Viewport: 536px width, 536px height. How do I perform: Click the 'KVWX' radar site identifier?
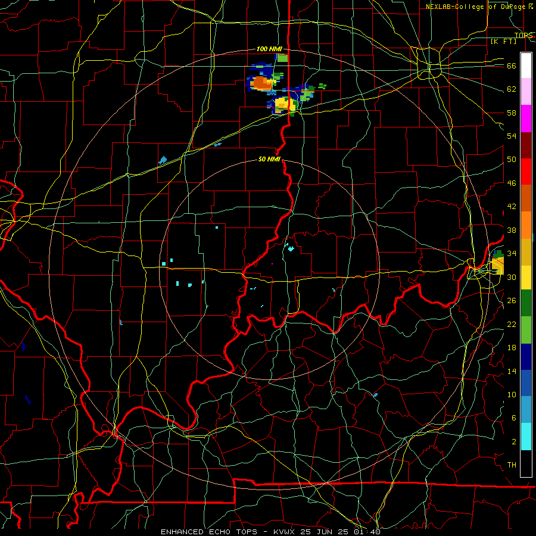pyautogui.click(x=283, y=532)
